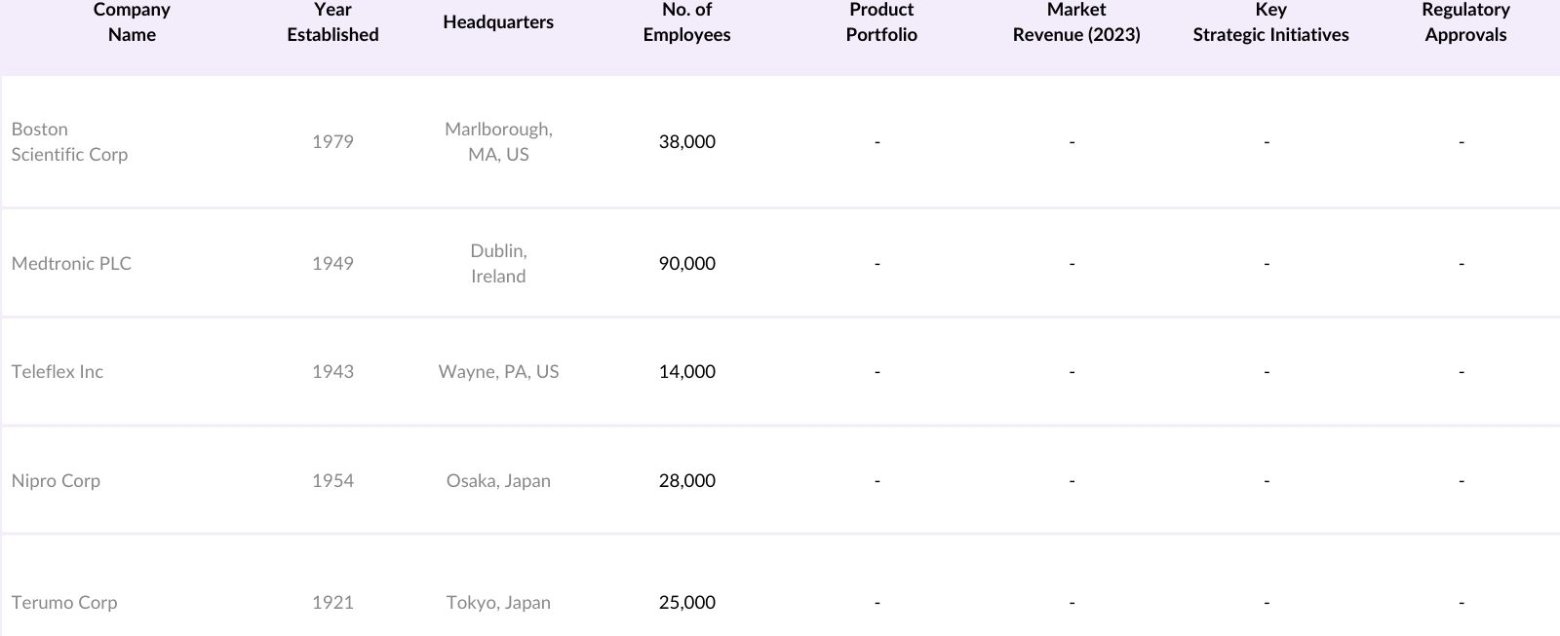Click the 28,000 employees value
Image resolution: width=1560 pixels, height=636 pixels.
click(686, 480)
